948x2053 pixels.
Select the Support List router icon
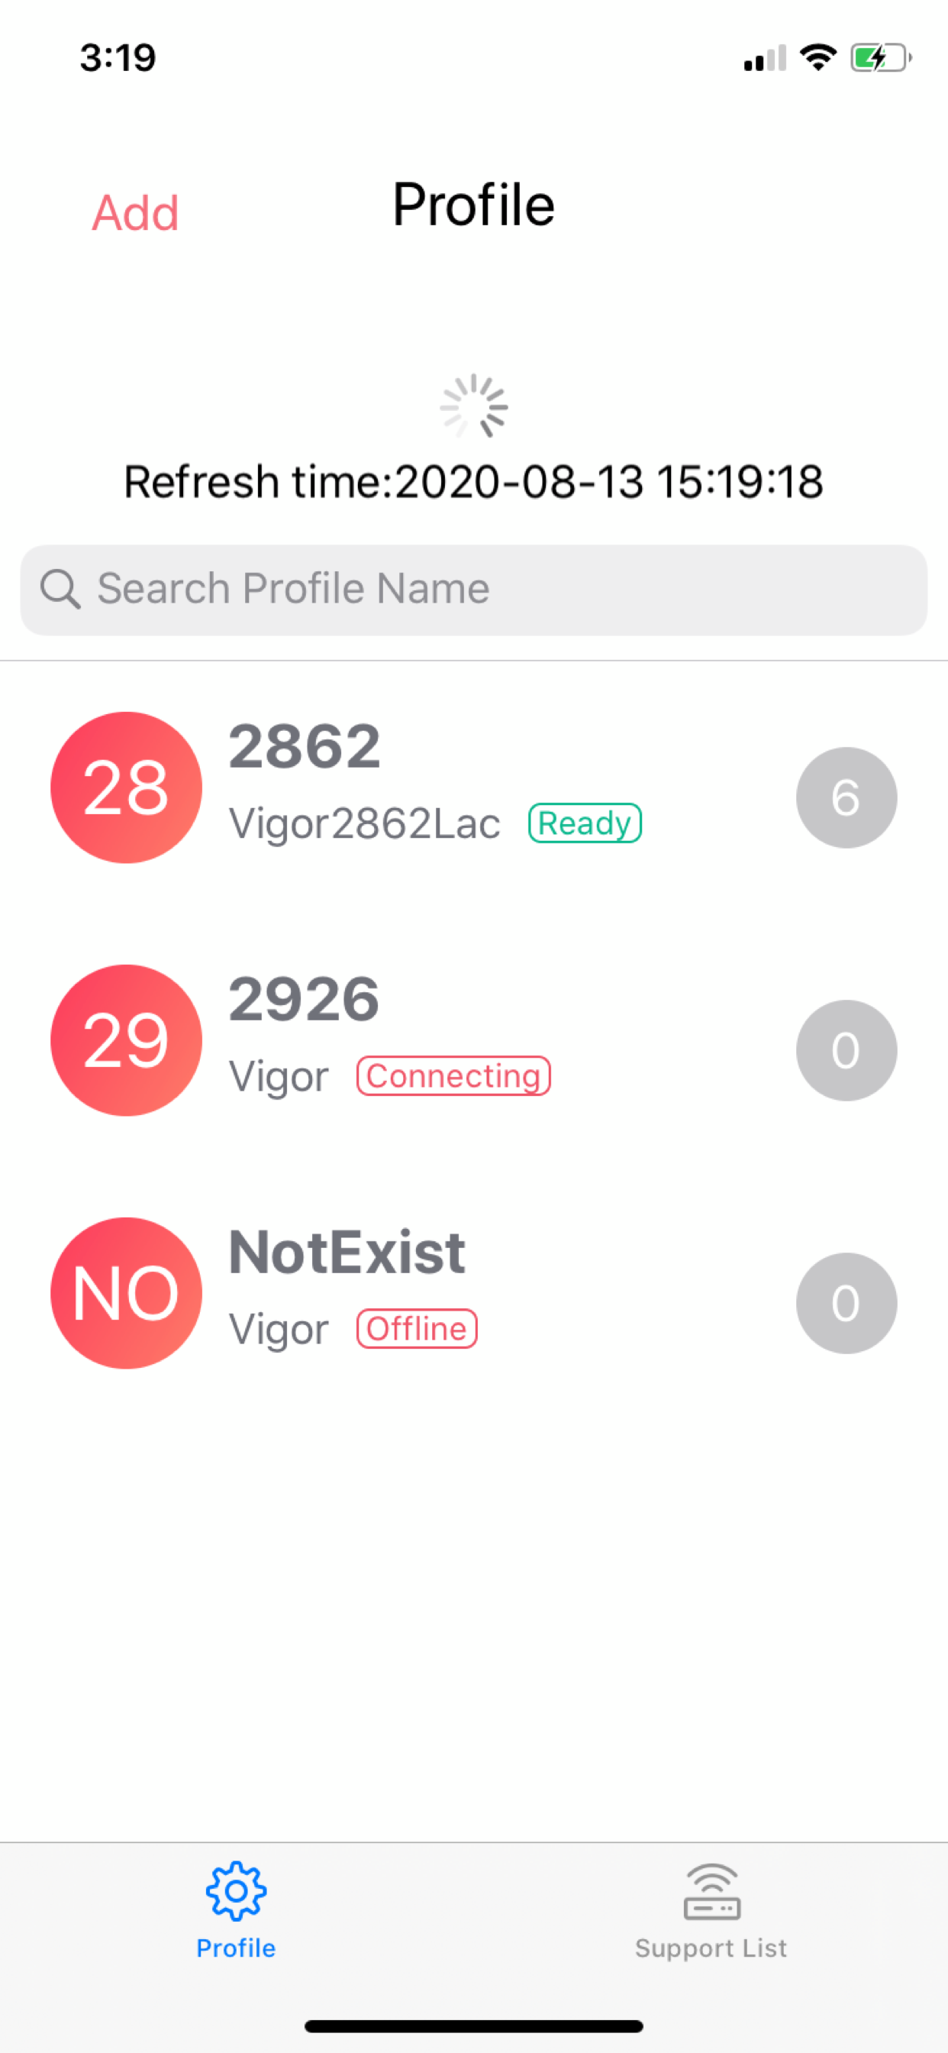[x=711, y=1889]
